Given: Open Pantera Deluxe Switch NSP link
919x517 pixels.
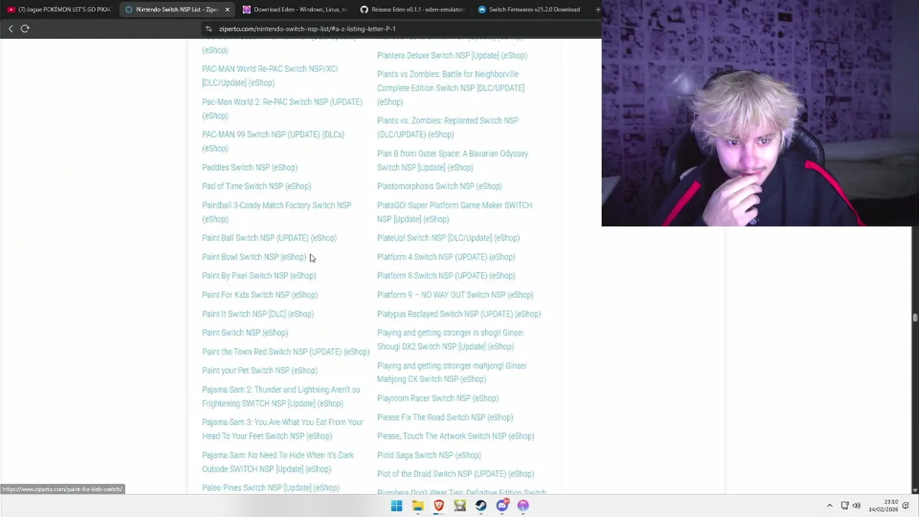Looking at the screenshot, I should (x=452, y=55).
